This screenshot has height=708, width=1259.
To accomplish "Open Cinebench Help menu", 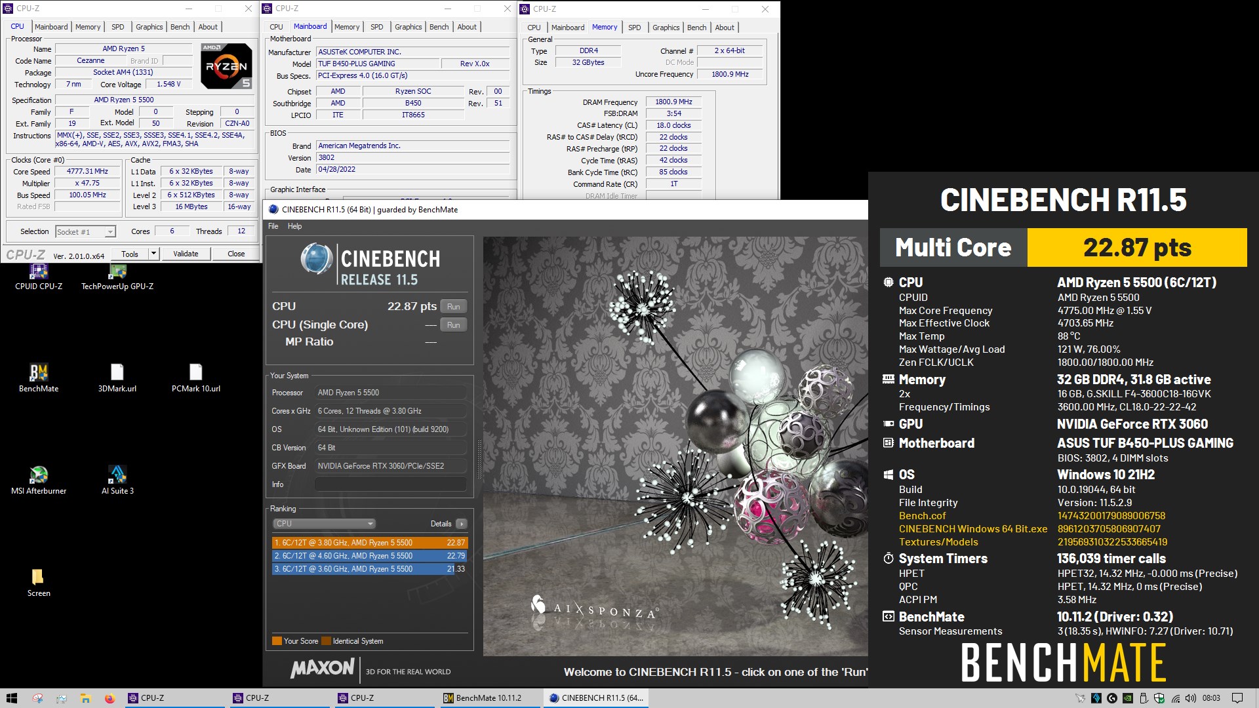I will click(x=295, y=226).
